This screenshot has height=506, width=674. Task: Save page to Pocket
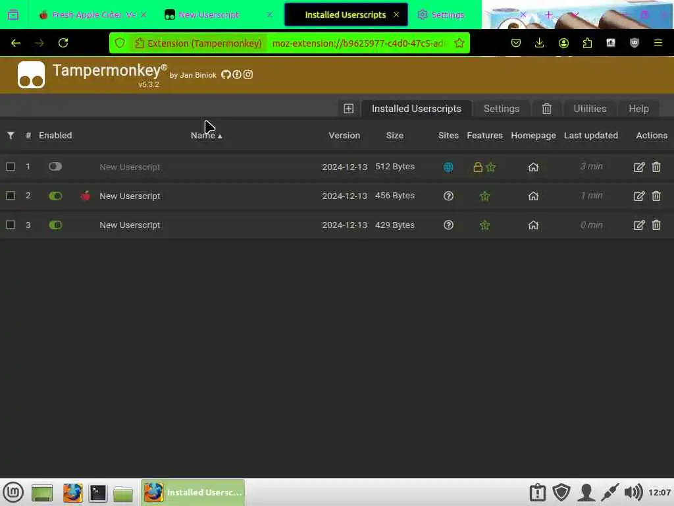pyautogui.click(x=516, y=43)
